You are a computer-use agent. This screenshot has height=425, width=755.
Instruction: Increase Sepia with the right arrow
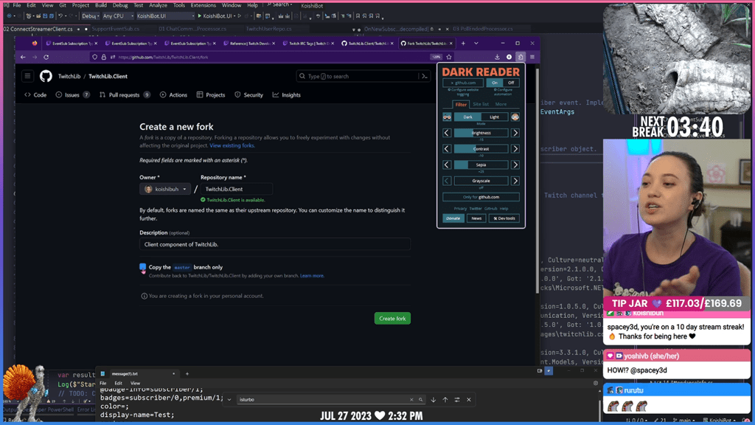point(515,165)
